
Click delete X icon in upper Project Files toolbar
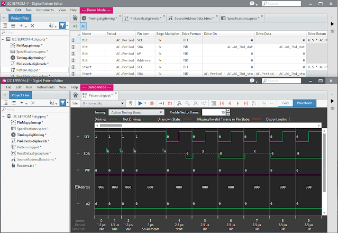pyautogui.click(x=32, y=25)
